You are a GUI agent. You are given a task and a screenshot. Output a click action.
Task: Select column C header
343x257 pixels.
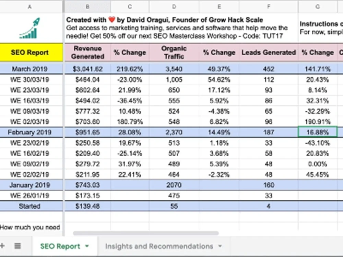tap(130, 7)
